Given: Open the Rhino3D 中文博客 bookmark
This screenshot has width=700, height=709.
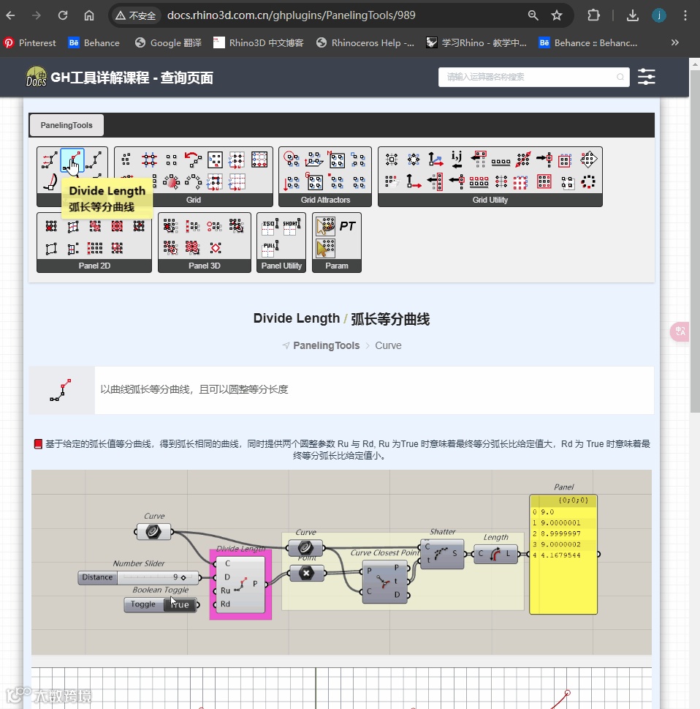Looking at the screenshot, I should [259, 42].
